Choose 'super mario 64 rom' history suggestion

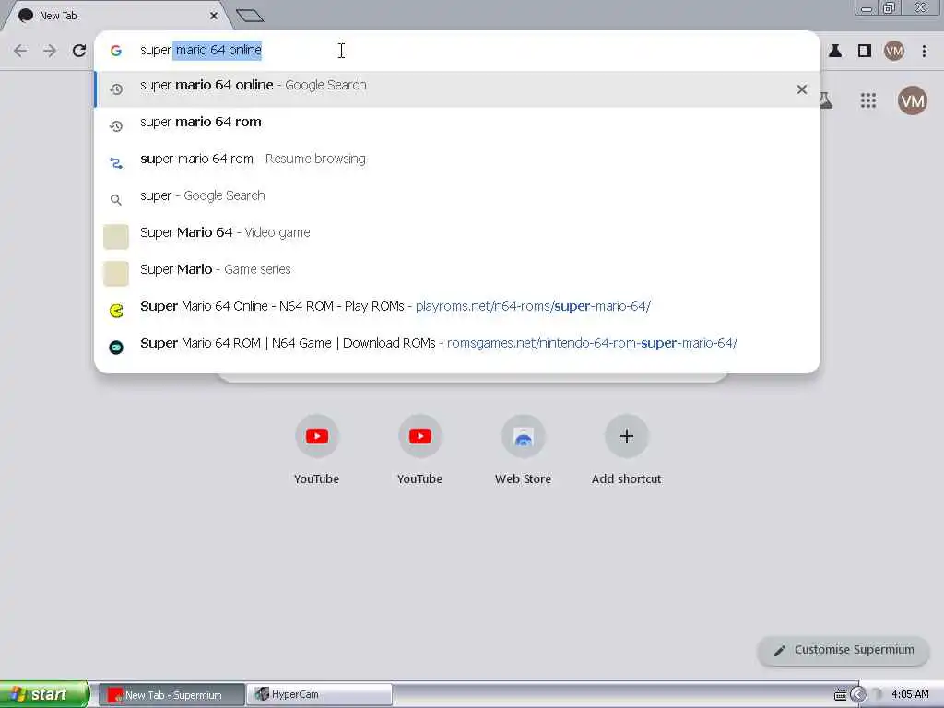(x=457, y=125)
